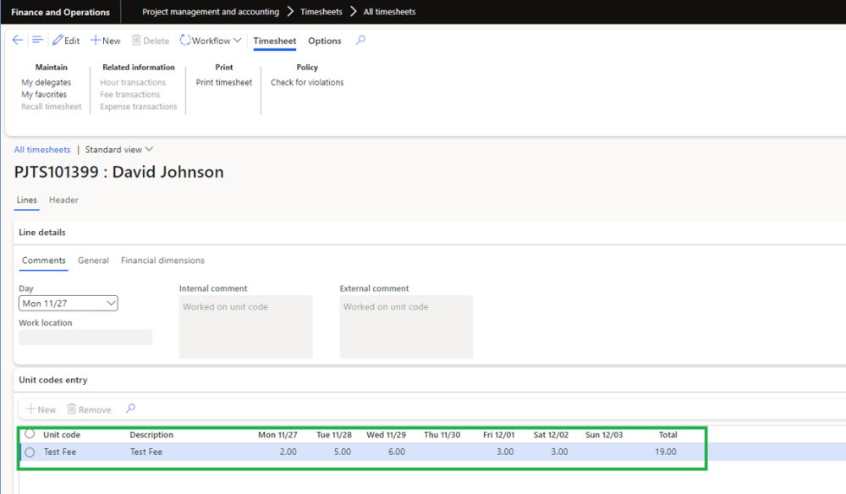Click the 6.00 cell for Wednesday

pos(397,452)
